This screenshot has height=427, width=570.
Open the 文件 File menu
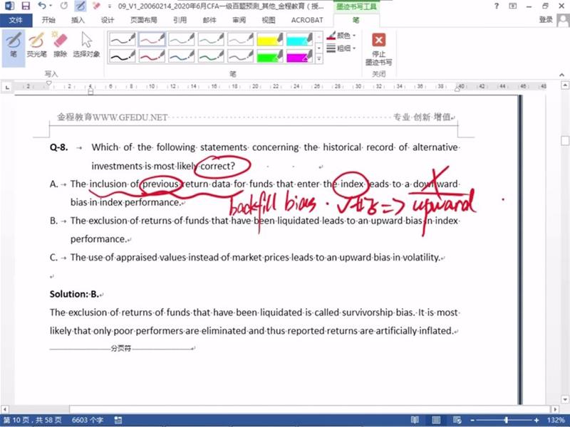coord(16,20)
